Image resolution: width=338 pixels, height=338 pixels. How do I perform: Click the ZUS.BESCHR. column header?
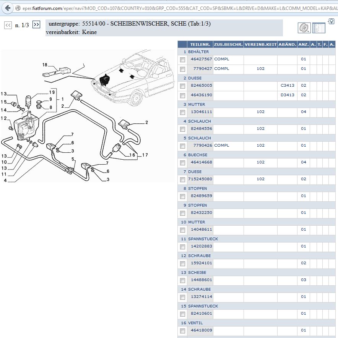(x=228, y=44)
